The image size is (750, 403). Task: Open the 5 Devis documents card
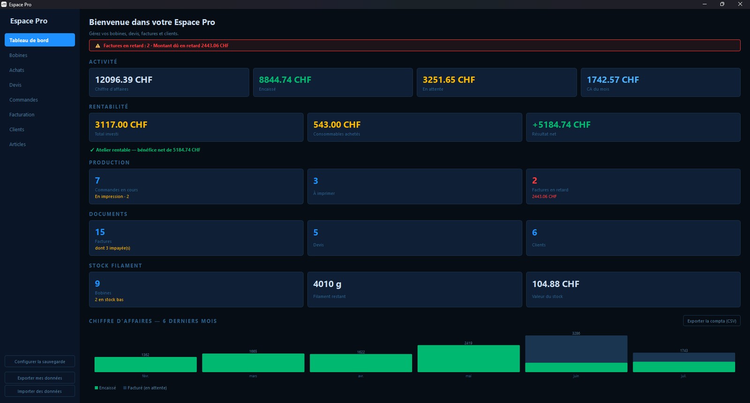pyautogui.click(x=415, y=238)
